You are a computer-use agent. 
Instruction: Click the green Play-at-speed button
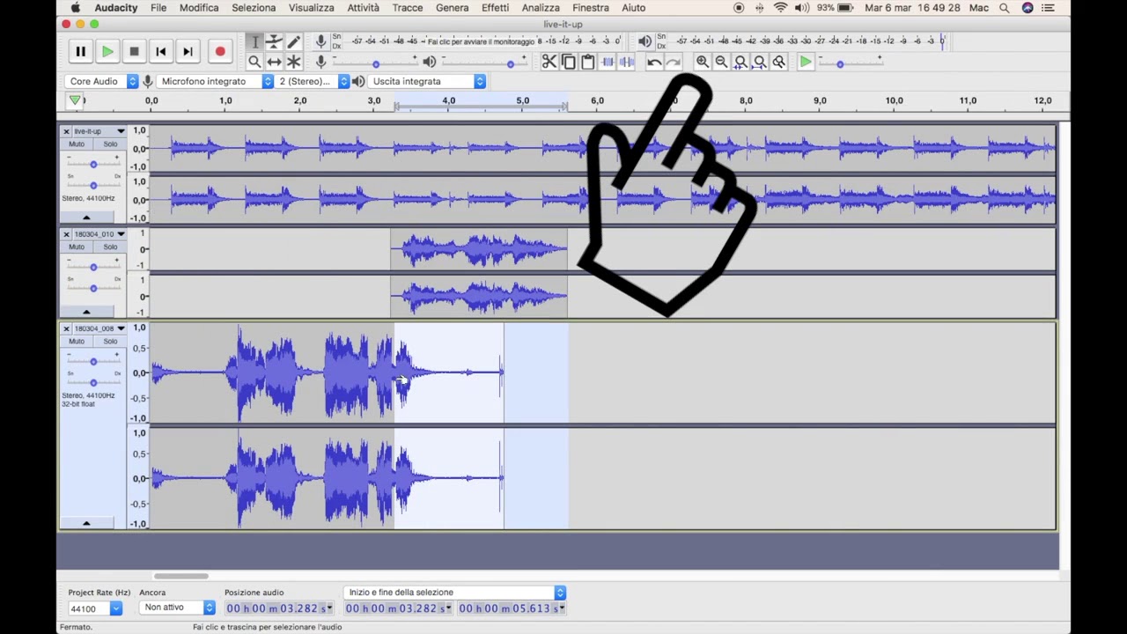point(806,62)
